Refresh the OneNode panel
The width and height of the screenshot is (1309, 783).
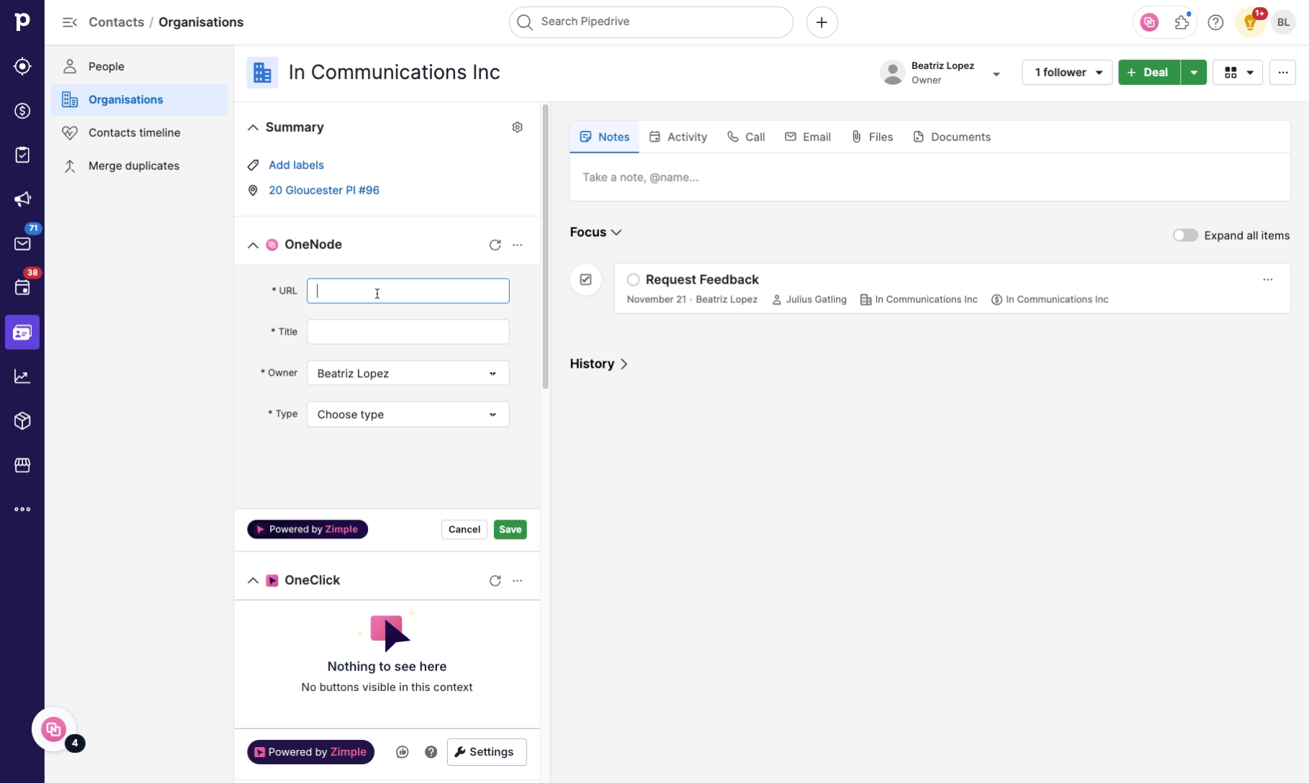495,245
